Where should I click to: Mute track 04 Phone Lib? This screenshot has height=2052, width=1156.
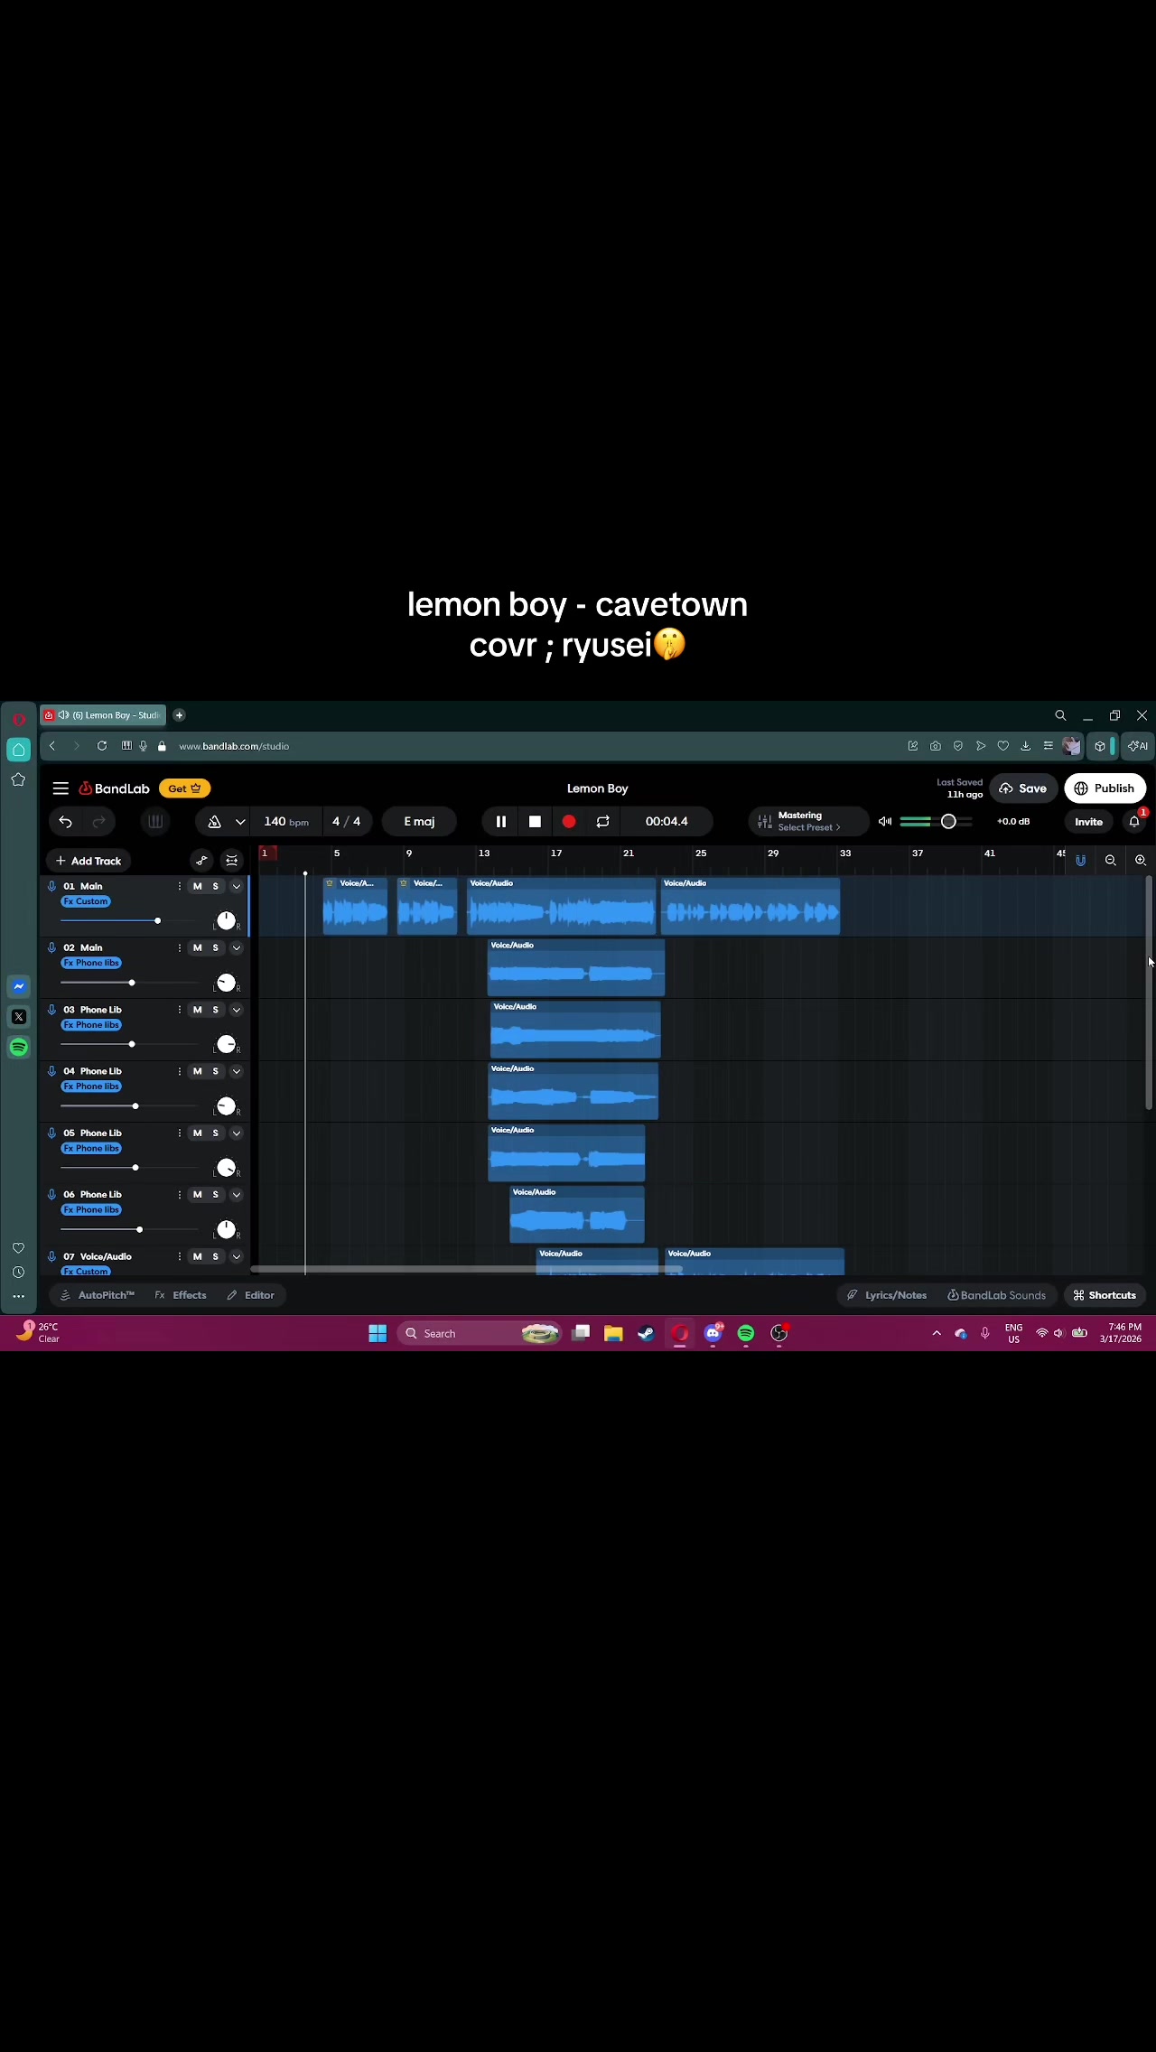coord(197,1071)
